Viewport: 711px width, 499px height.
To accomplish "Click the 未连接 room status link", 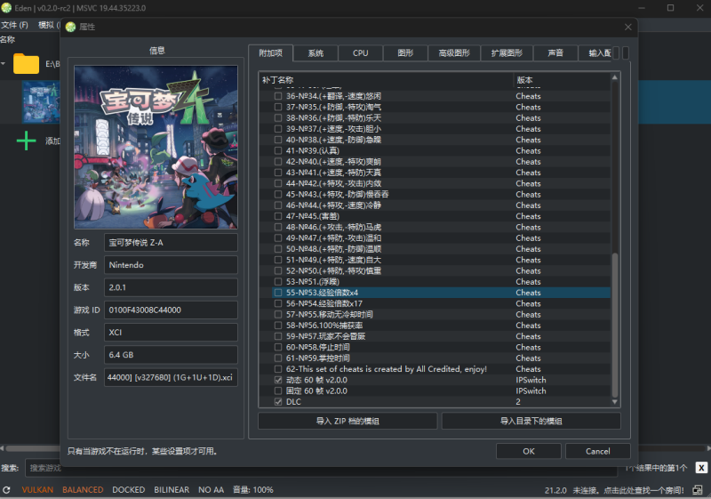I will 628,490.
